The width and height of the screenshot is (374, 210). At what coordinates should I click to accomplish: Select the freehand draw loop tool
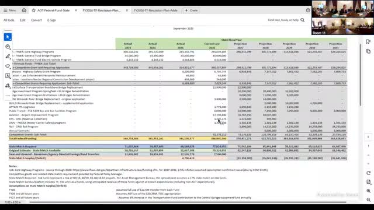tap(8, 66)
